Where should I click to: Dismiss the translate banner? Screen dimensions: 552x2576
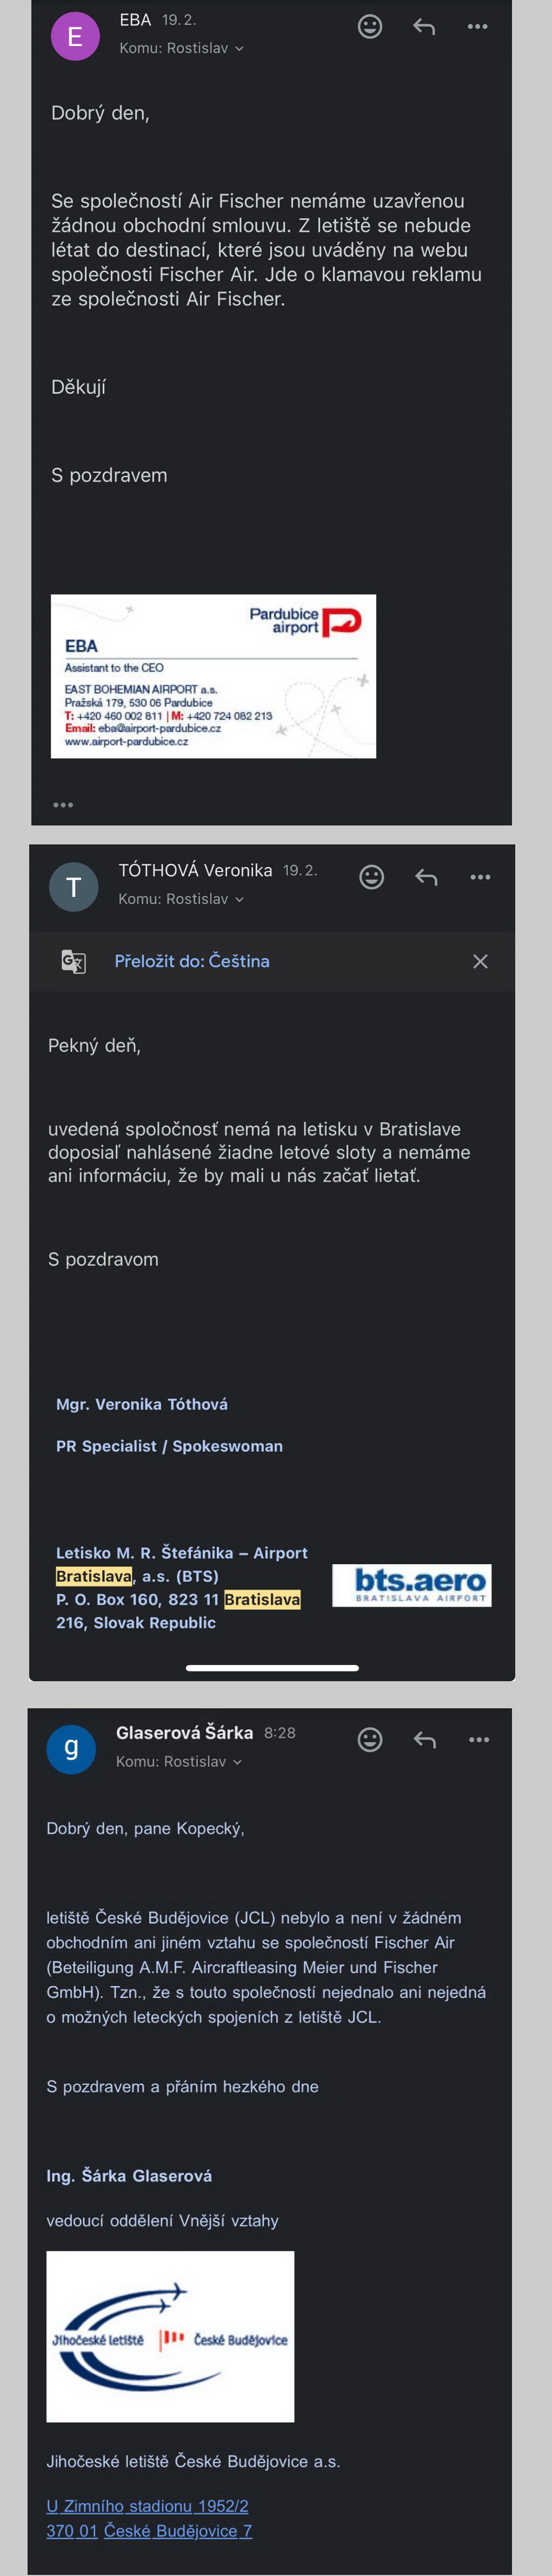point(480,961)
